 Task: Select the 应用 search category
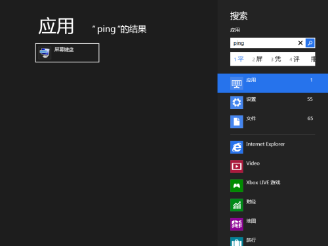point(273,83)
